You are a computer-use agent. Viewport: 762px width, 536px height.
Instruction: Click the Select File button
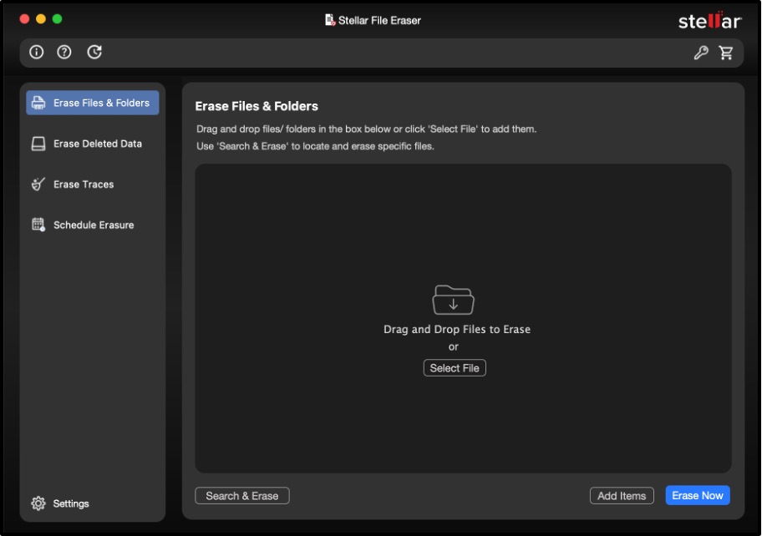pos(455,368)
